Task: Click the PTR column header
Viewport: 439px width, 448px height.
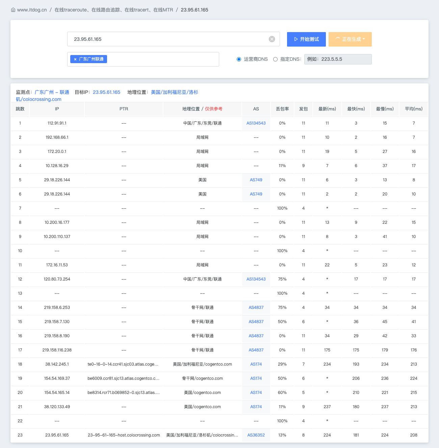Action: coord(124,109)
